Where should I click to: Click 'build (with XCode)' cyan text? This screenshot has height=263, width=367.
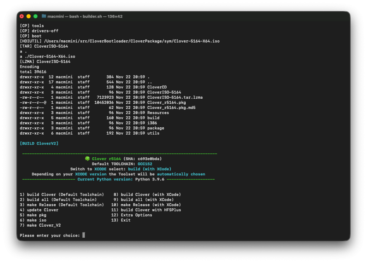pyautogui.click(x=150, y=169)
